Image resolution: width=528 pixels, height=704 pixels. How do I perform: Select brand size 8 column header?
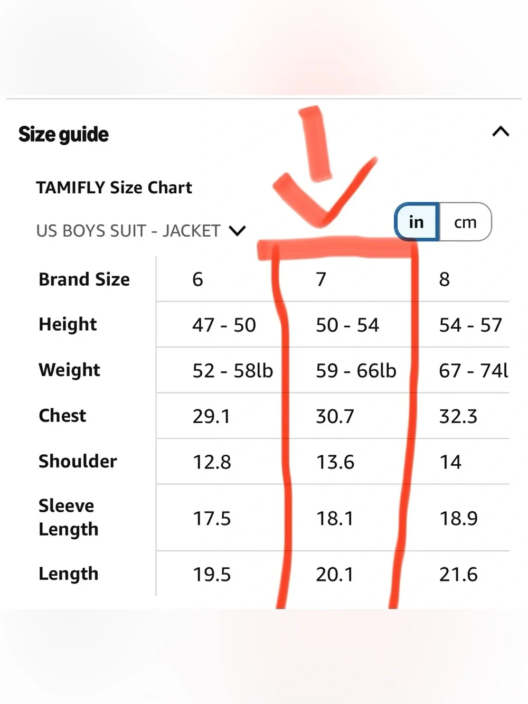(445, 279)
